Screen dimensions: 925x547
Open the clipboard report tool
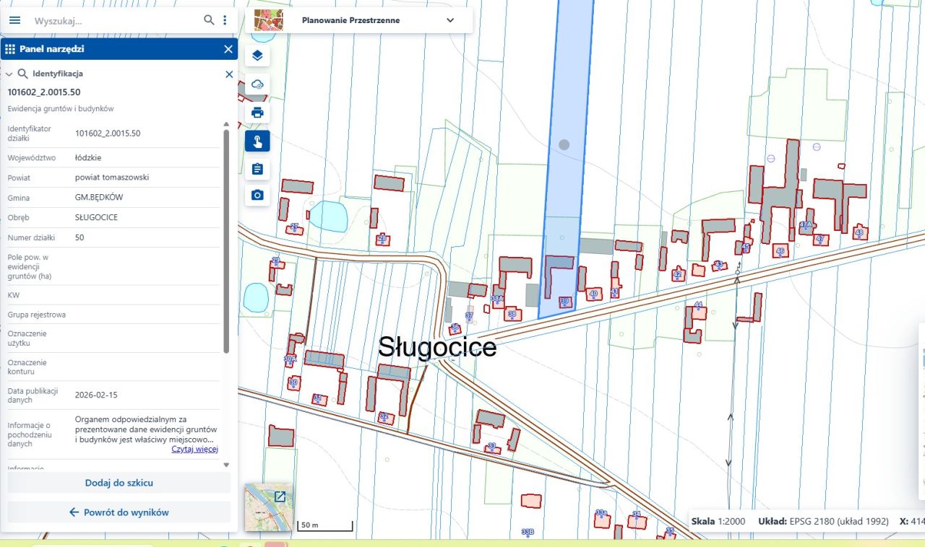pos(257,169)
